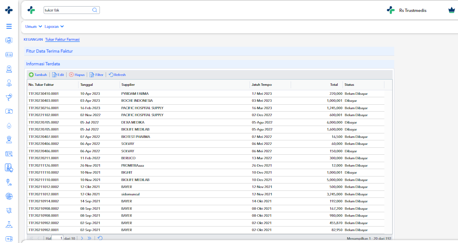Click the Trustmedis logo beside the search box
The width and height of the screenshot is (458, 243).
click(x=31, y=10)
